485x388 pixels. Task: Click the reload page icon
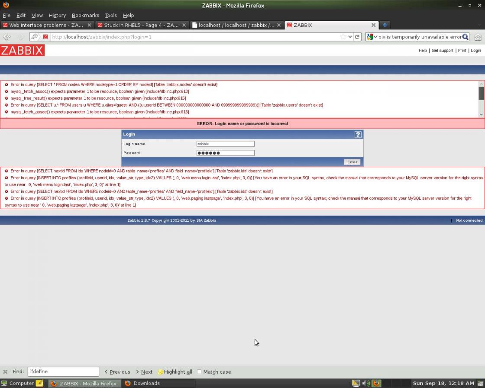357,37
